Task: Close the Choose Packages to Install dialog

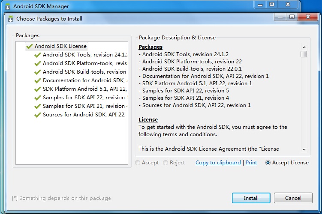Action: (308, 17)
